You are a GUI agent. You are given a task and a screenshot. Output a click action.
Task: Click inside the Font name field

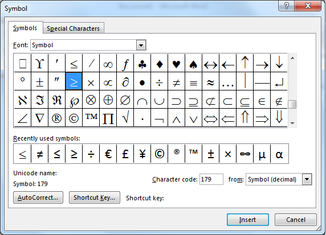click(x=83, y=45)
